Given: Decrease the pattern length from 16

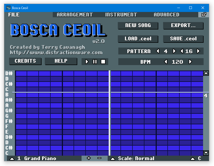Looking at the screenshot, I should (x=182, y=51).
